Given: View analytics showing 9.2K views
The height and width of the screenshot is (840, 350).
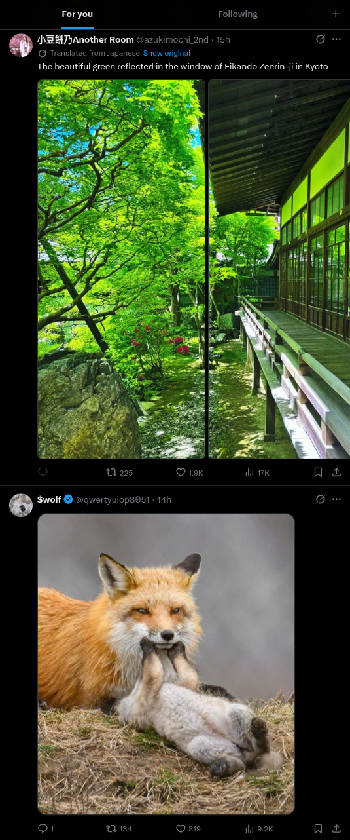Looking at the screenshot, I should click(x=259, y=829).
